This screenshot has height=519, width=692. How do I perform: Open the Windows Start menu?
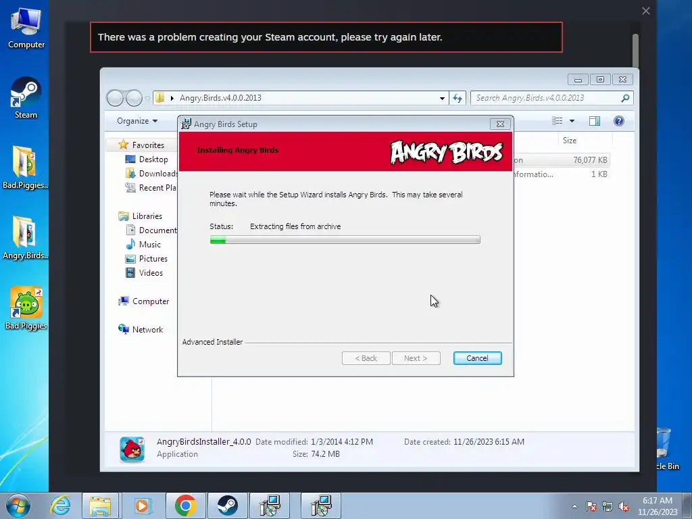point(18,505)
